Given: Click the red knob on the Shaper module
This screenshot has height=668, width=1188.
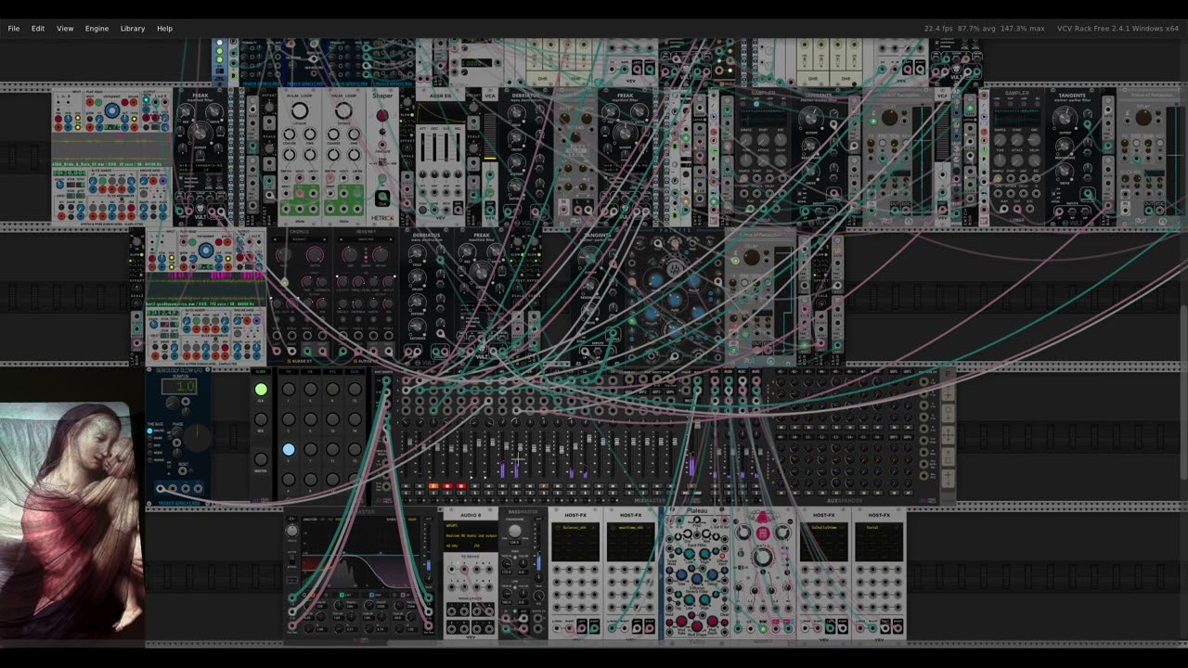Looking at the screenshot, I should [x=382, y=115].
